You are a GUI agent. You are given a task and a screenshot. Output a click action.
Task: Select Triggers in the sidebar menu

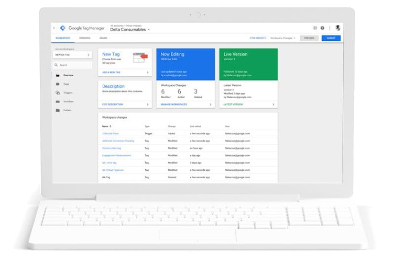point(68,93)
